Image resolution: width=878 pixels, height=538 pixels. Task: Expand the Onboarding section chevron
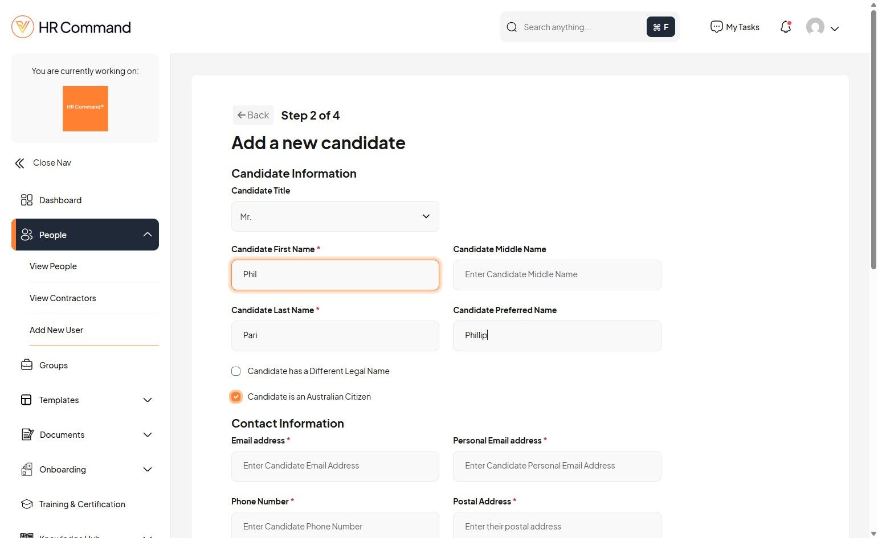[148, 470]
